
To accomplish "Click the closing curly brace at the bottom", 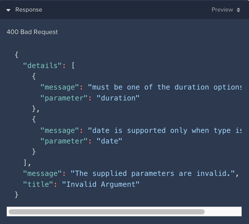I will point(17,195).
